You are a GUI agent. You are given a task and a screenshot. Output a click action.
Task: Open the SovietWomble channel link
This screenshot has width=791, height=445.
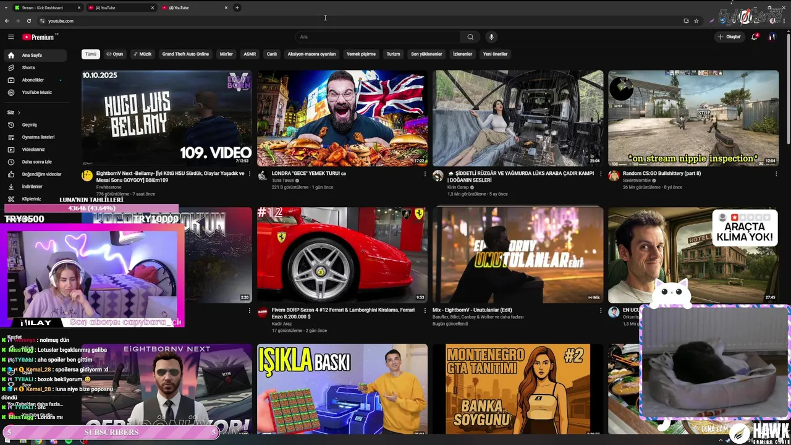[x=637, y=180]
